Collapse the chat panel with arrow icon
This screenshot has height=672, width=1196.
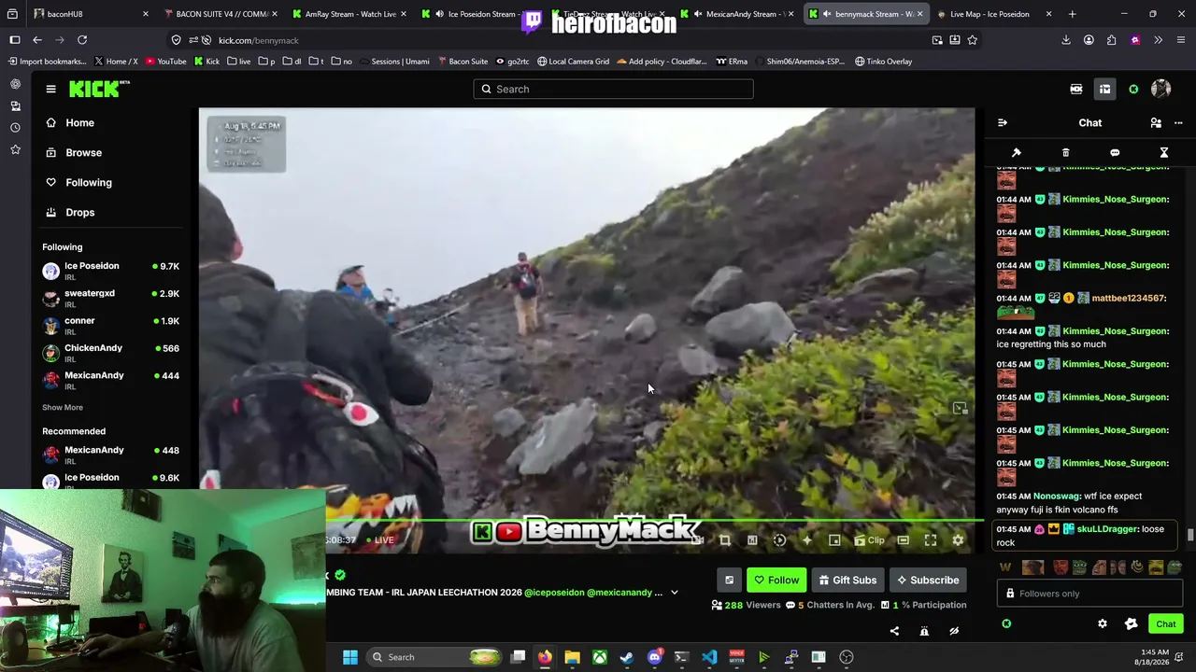pyautogui.click(x=1003, y=122)
